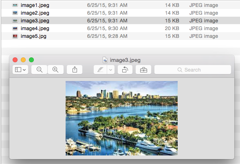240x164 pixels.
Task: Click the 20 KB size value
Action: 172,28
